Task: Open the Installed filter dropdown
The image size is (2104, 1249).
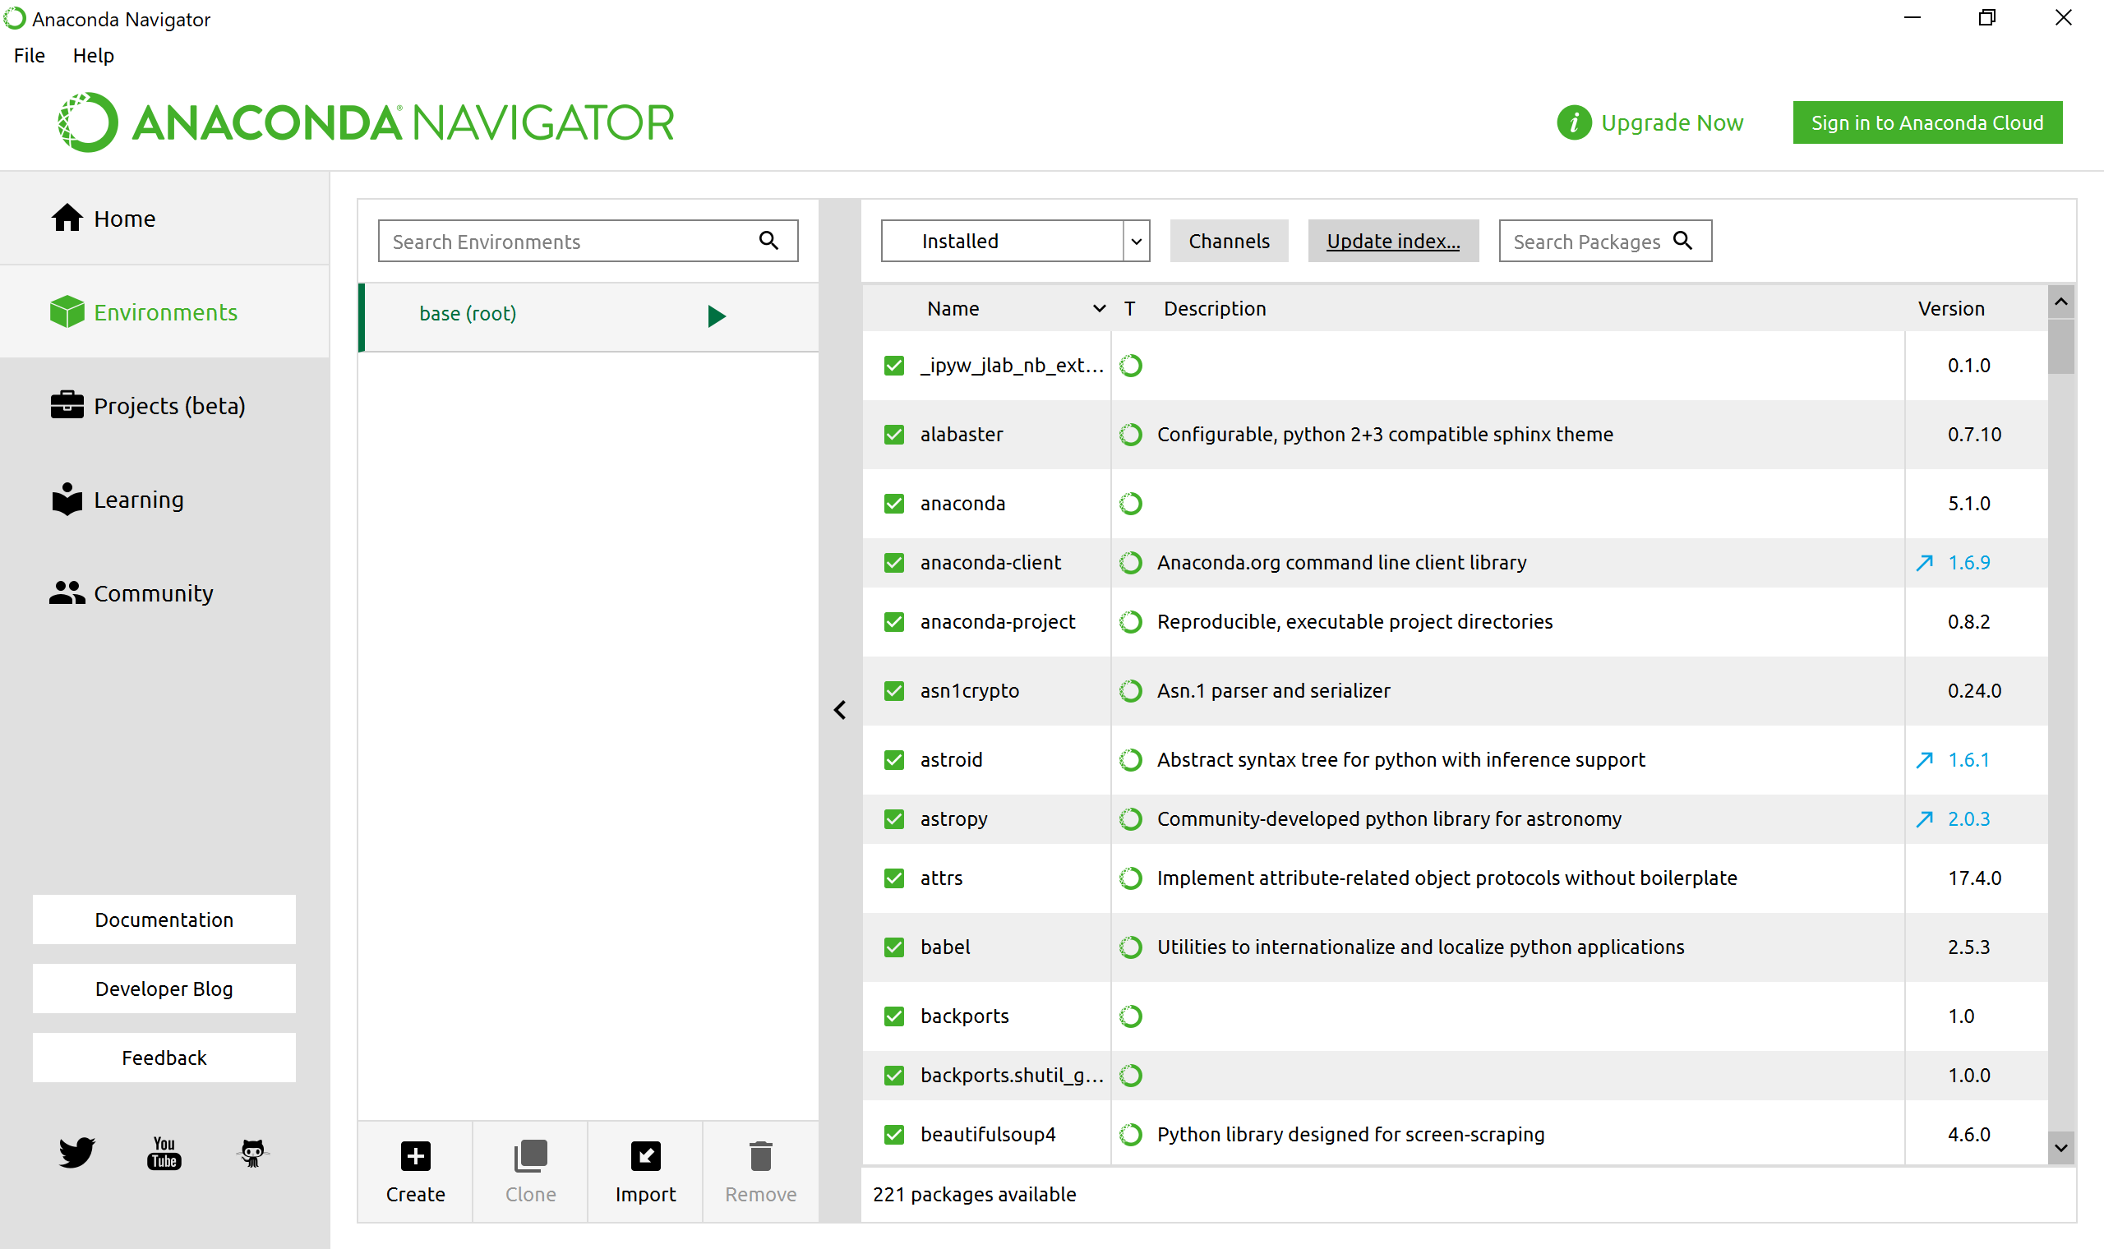Action: coord(1135,242)
